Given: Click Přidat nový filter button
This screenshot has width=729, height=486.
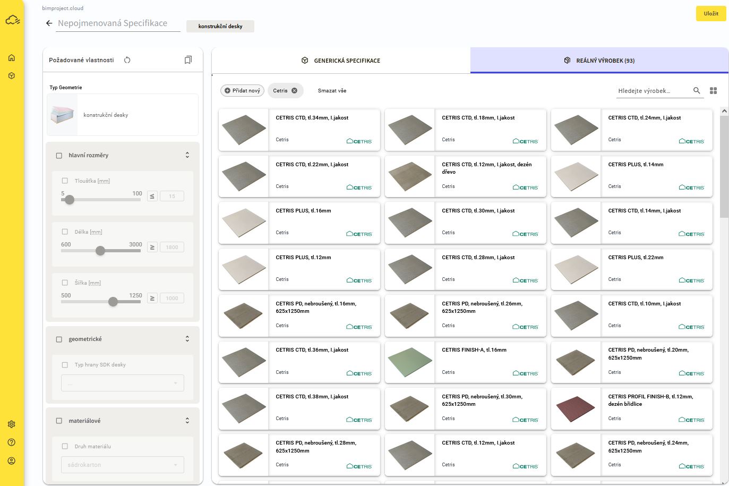Looking at the screenshot, I should pos(242,91).
